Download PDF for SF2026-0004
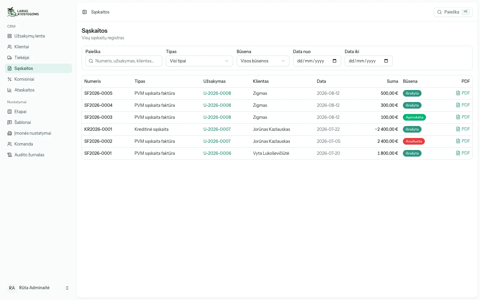Screen dimensions: 480x300 click(x=463, y=105)
